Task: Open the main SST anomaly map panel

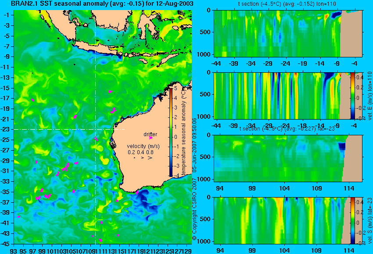Action: [x=103, y=127]
